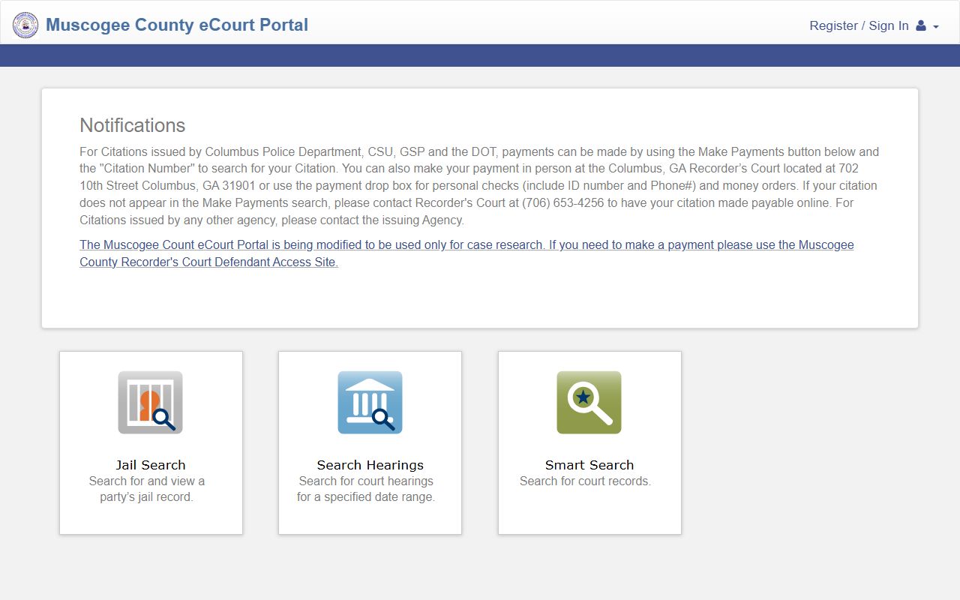
Task: Expand the account dropdown caret
Action: pos(935,27)
